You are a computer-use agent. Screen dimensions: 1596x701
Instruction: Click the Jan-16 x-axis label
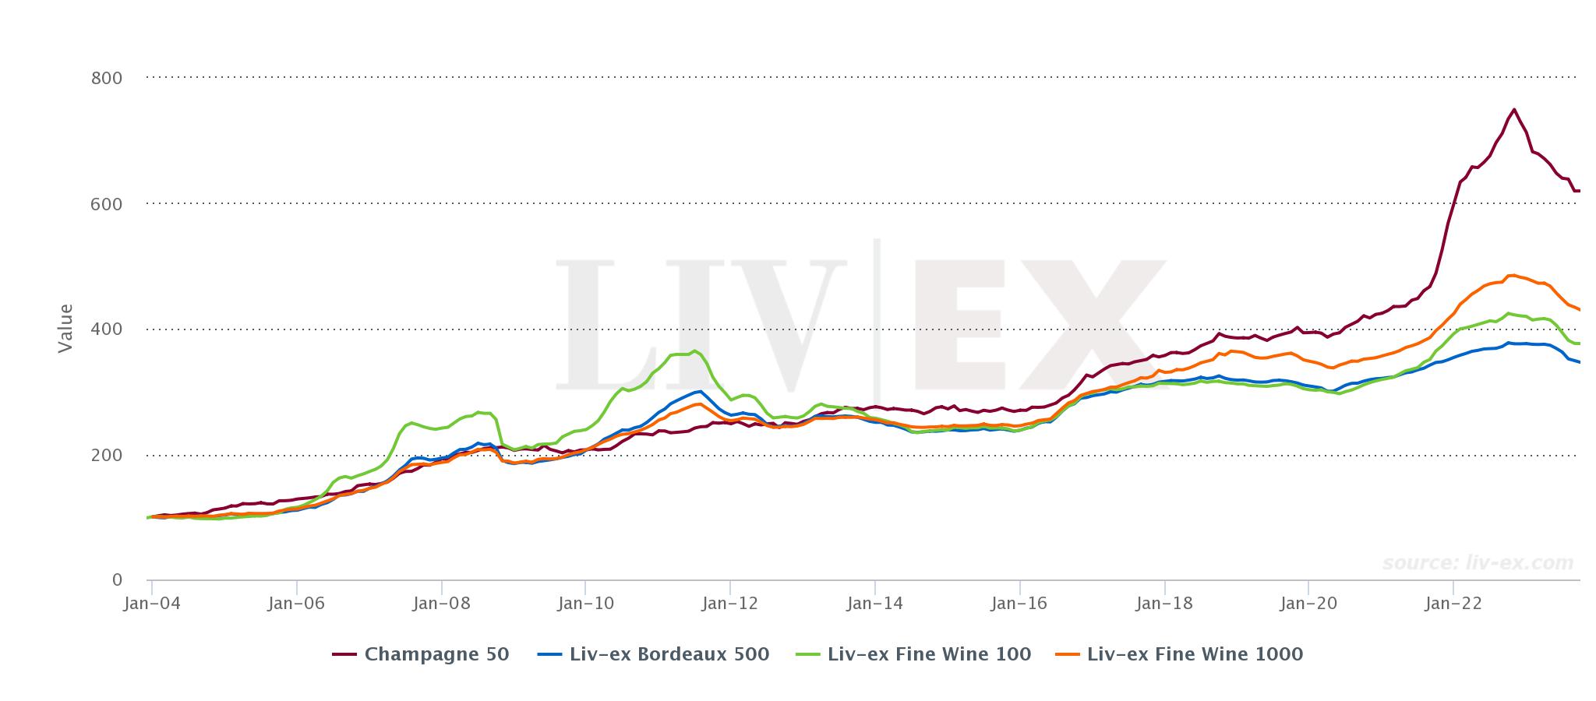pos(1019,604)
